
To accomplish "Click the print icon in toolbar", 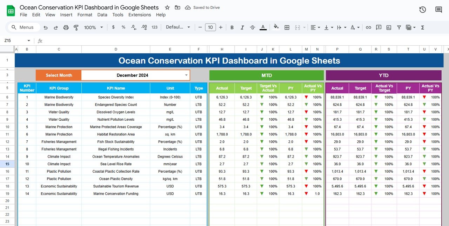I will [66, 27].
